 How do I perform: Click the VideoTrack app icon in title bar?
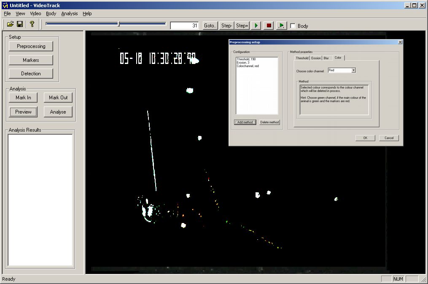tap(5, 5)
